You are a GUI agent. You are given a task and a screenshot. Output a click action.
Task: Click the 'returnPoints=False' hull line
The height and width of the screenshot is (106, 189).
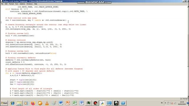(31, 53)
